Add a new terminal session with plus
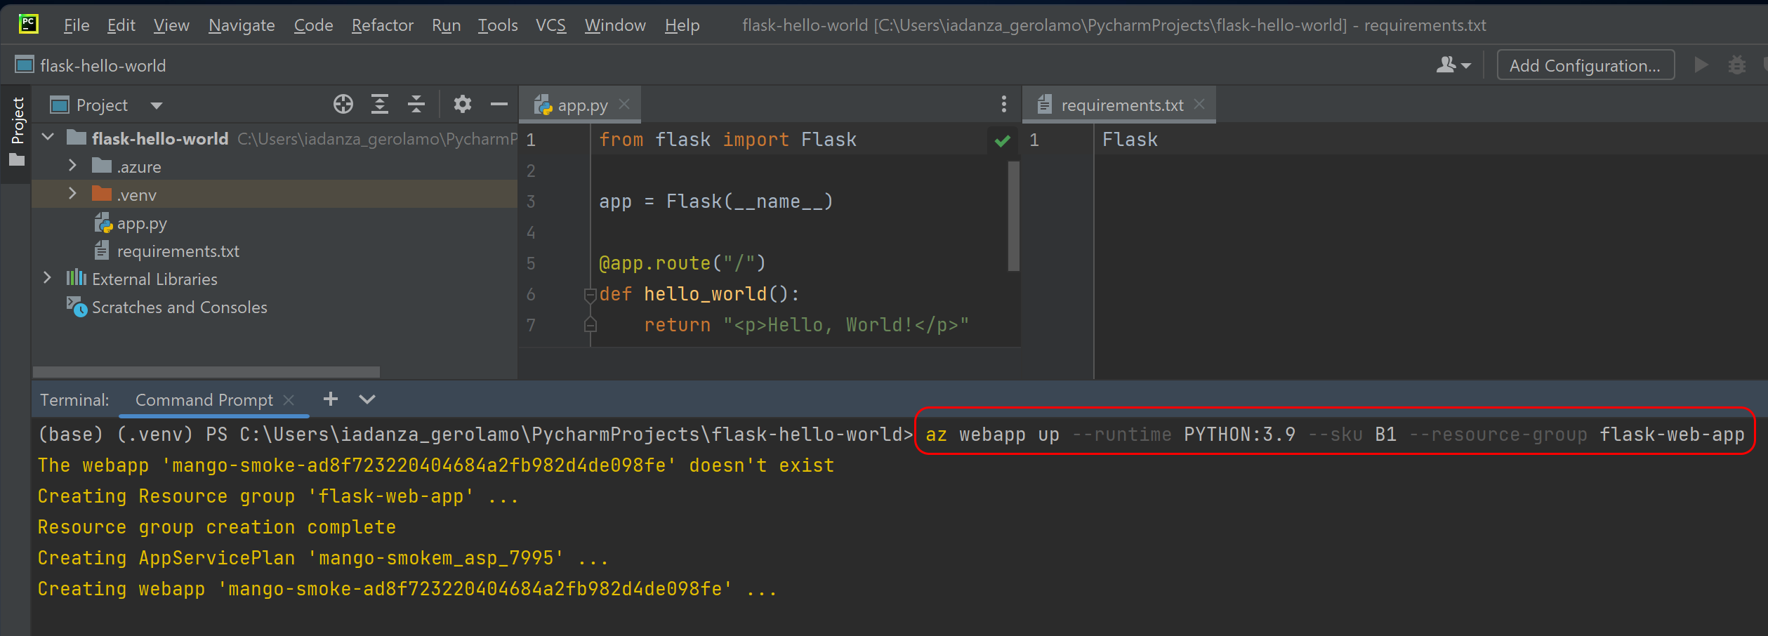This screenshot has height=636, width=1768. pyautogui.click(x=330, y=399)
